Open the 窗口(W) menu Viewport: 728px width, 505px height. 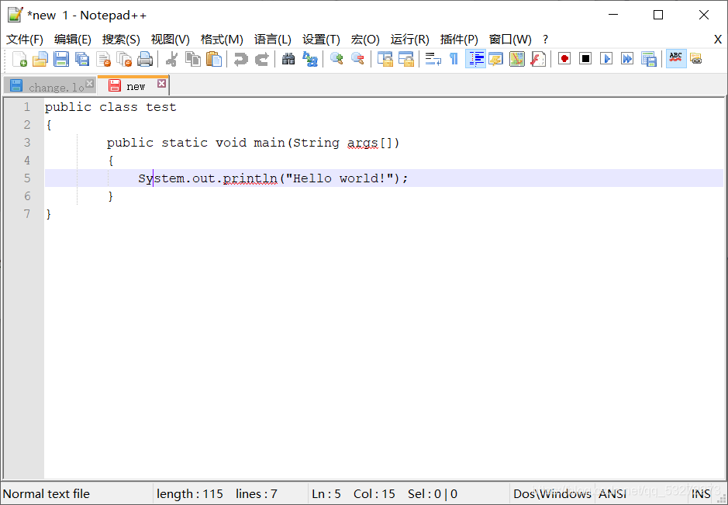510,40
